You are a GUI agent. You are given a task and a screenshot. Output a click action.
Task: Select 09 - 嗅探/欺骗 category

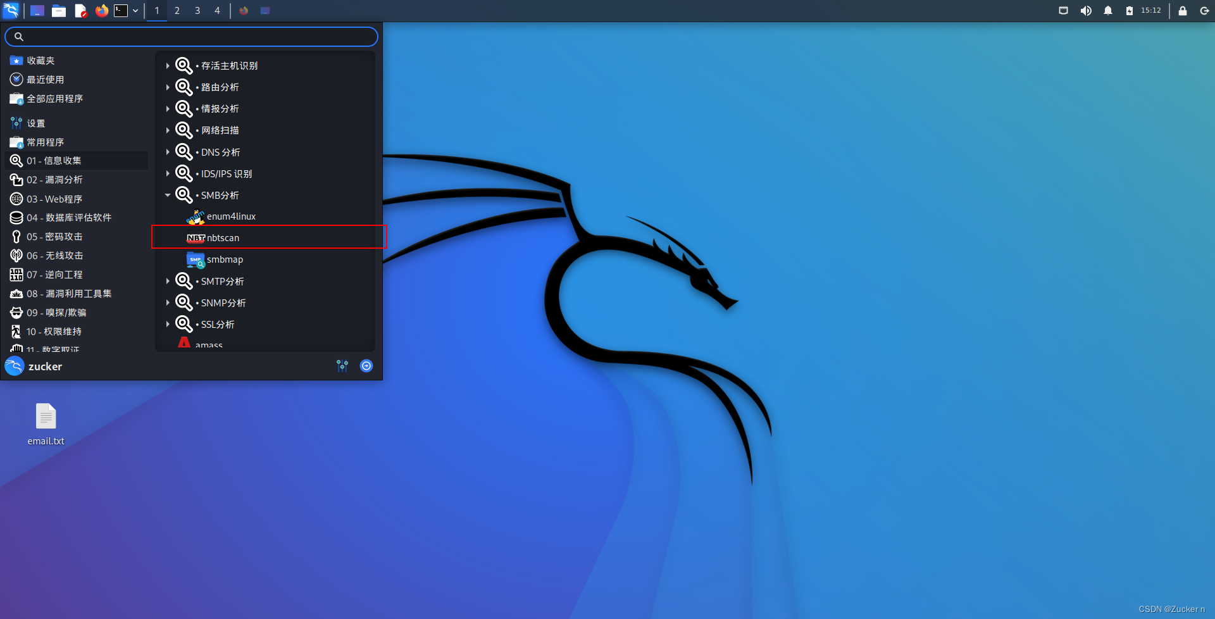click(x=77, y=313)
